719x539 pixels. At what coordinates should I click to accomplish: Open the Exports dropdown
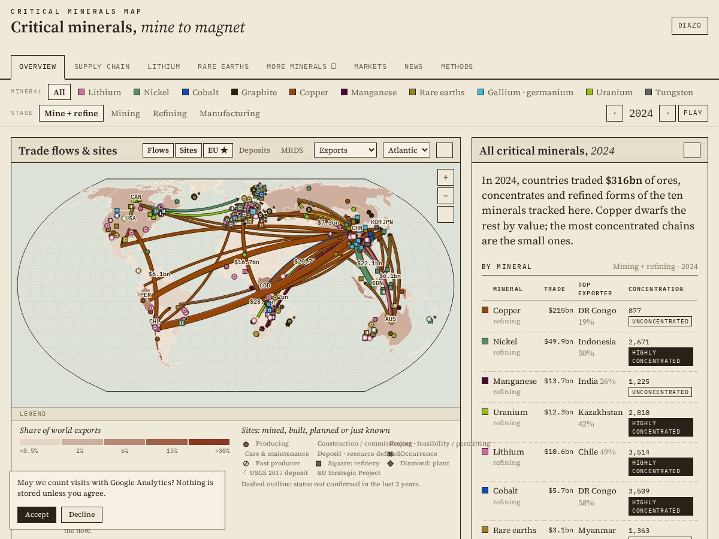pyautogui.click(x=345, y=150)
